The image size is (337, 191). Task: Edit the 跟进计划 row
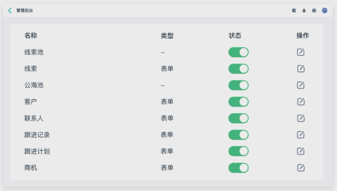(x=300, y=151)
